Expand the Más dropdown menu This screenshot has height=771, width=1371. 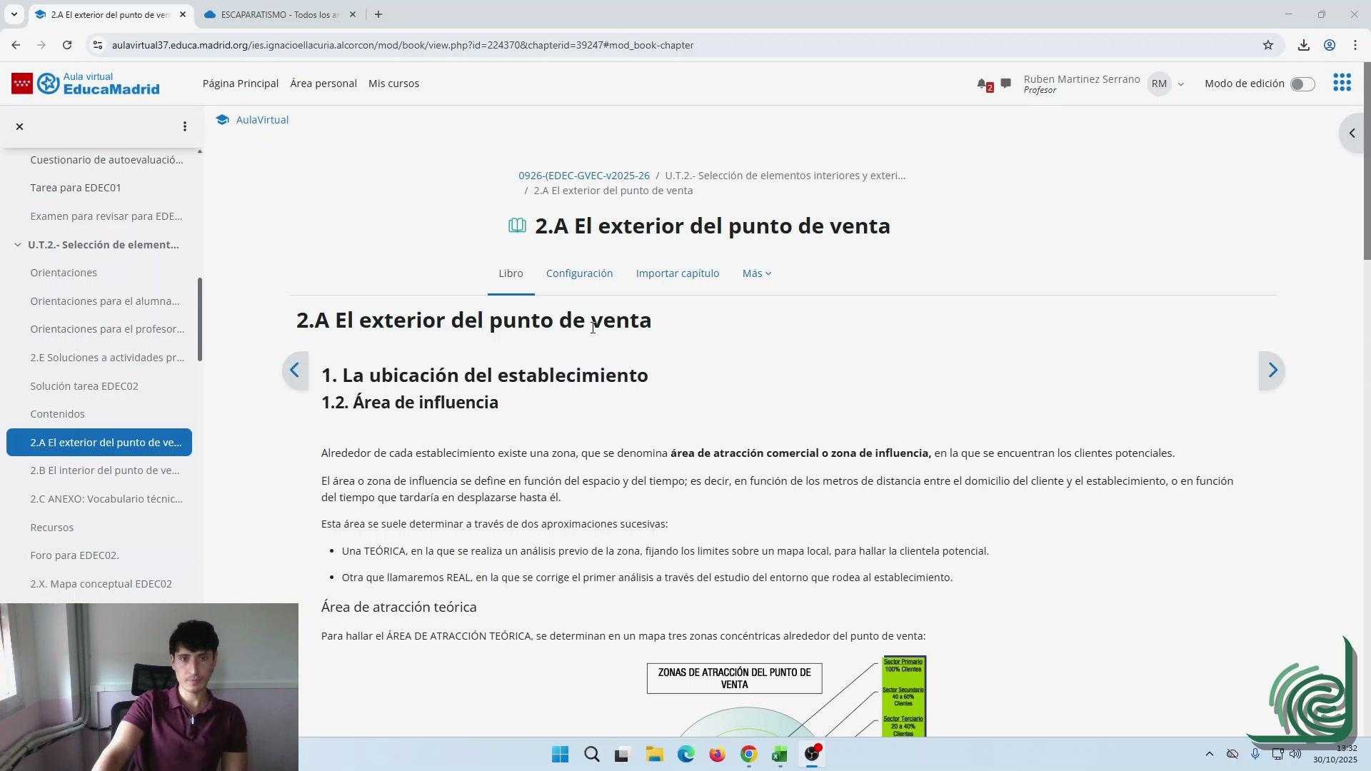[x=756, y=273]
